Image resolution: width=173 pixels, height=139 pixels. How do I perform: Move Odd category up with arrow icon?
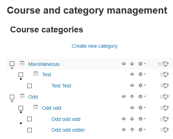pyautogui.click(x=132, y=96)
